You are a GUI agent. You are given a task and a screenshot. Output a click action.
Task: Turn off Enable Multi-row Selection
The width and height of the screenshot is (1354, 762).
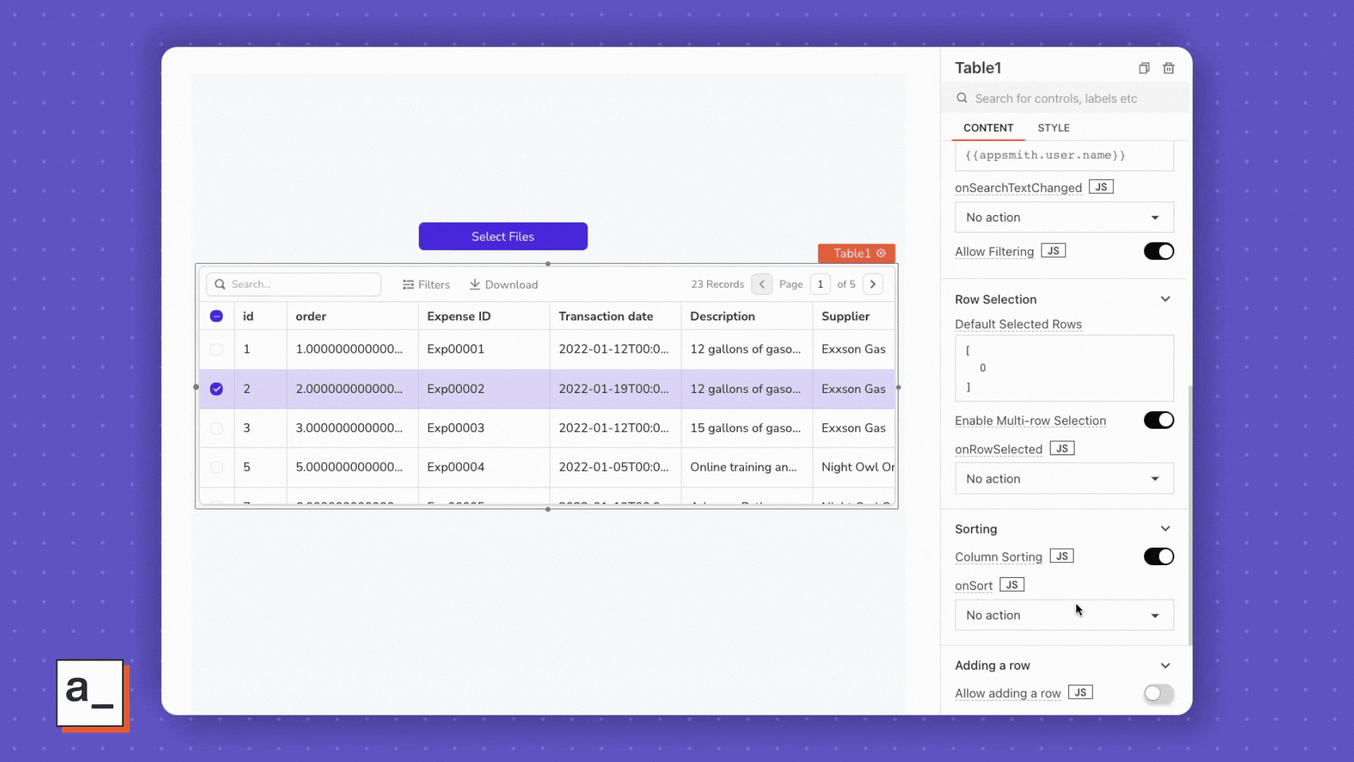1158,421
